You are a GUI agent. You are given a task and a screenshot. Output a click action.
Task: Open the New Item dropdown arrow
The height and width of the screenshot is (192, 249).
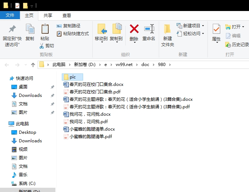[x=203, y=26]
